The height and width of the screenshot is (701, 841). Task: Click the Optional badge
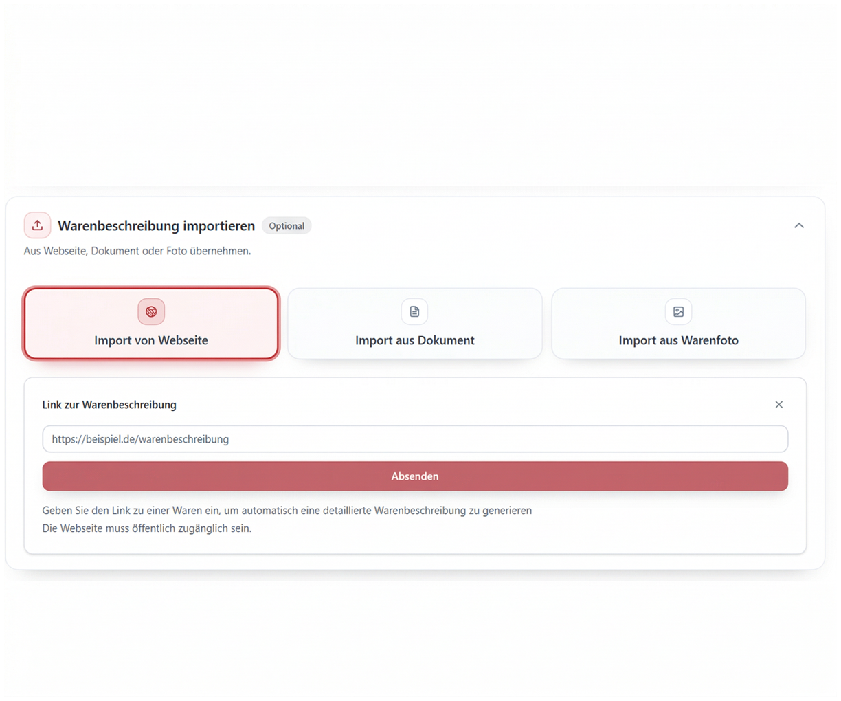point(287,226)
